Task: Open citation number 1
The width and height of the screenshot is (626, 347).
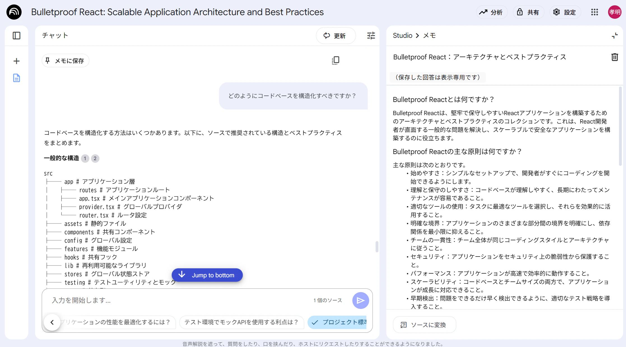Action: (85, 159)
